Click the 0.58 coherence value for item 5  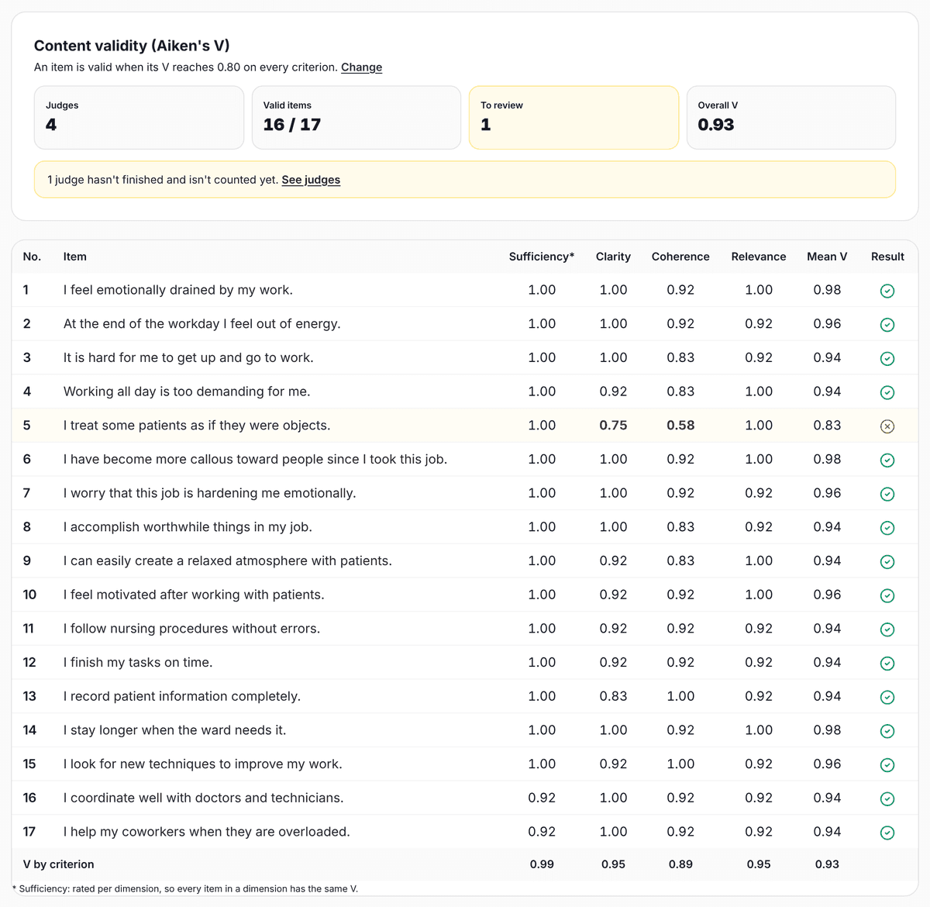pyautogui.click(x=680, y=426)
